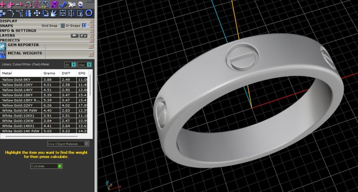The height and width of the screenshot is (192, 358).
Task: Select the White Gold:14K PdW row
Action: click(44, 131)
